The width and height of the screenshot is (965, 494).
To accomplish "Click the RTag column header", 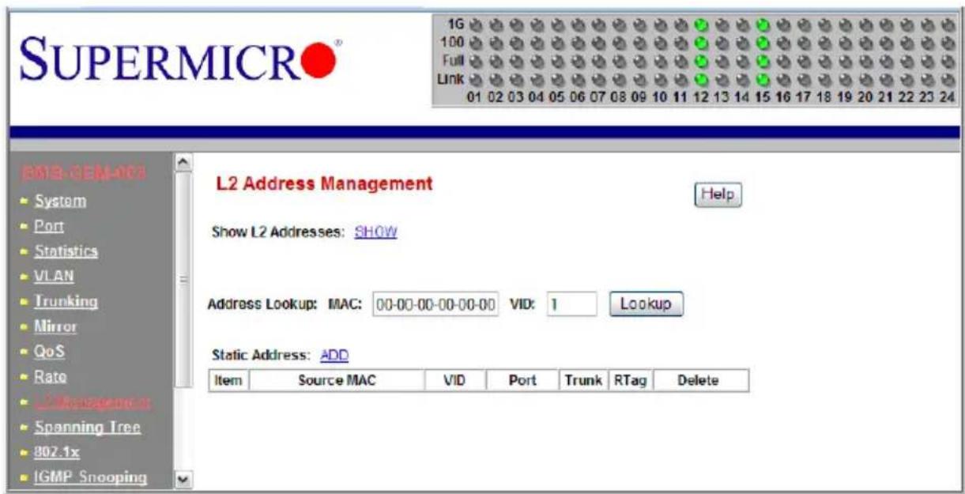I will [630, 381].
